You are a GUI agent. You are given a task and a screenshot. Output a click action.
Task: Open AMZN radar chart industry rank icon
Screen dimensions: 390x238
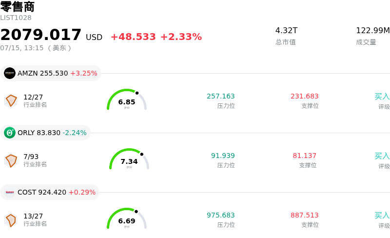point(11,101)
